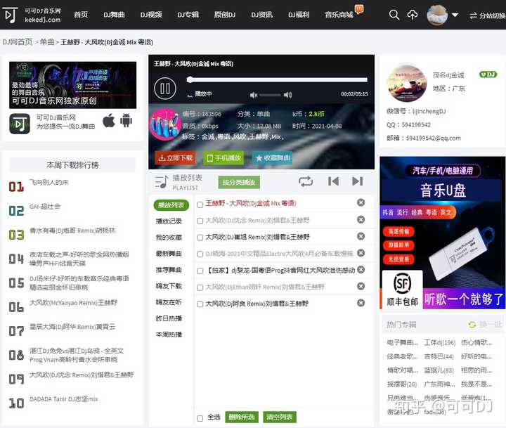
Task: Expand the dropdown arrow beside avatar
Action: pyautogui.click(x=455, y=15)
